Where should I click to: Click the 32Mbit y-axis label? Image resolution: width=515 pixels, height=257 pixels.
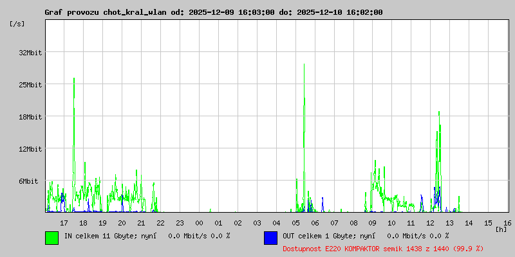coord(30,53)
